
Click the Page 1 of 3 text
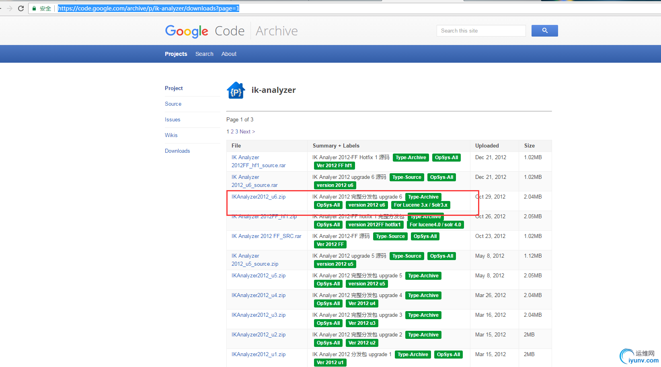(x=240, y=119)
